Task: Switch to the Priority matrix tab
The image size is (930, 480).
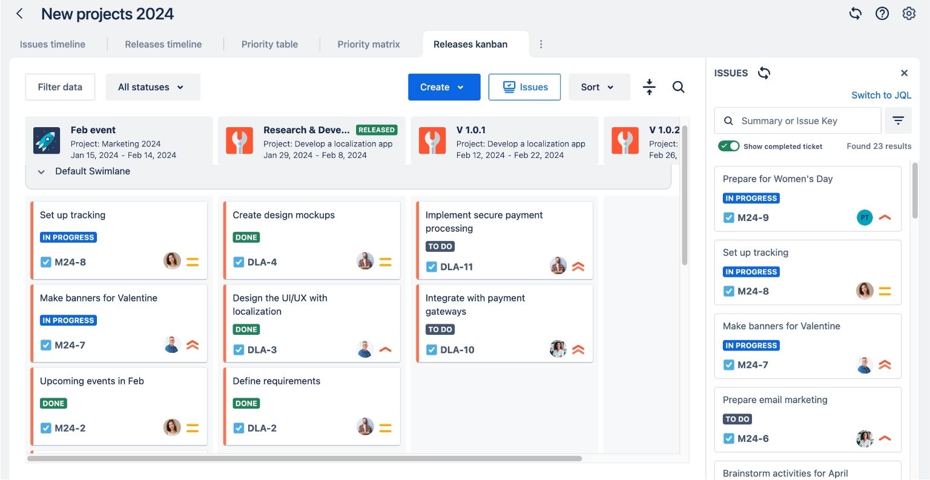Action: point(369,44)
